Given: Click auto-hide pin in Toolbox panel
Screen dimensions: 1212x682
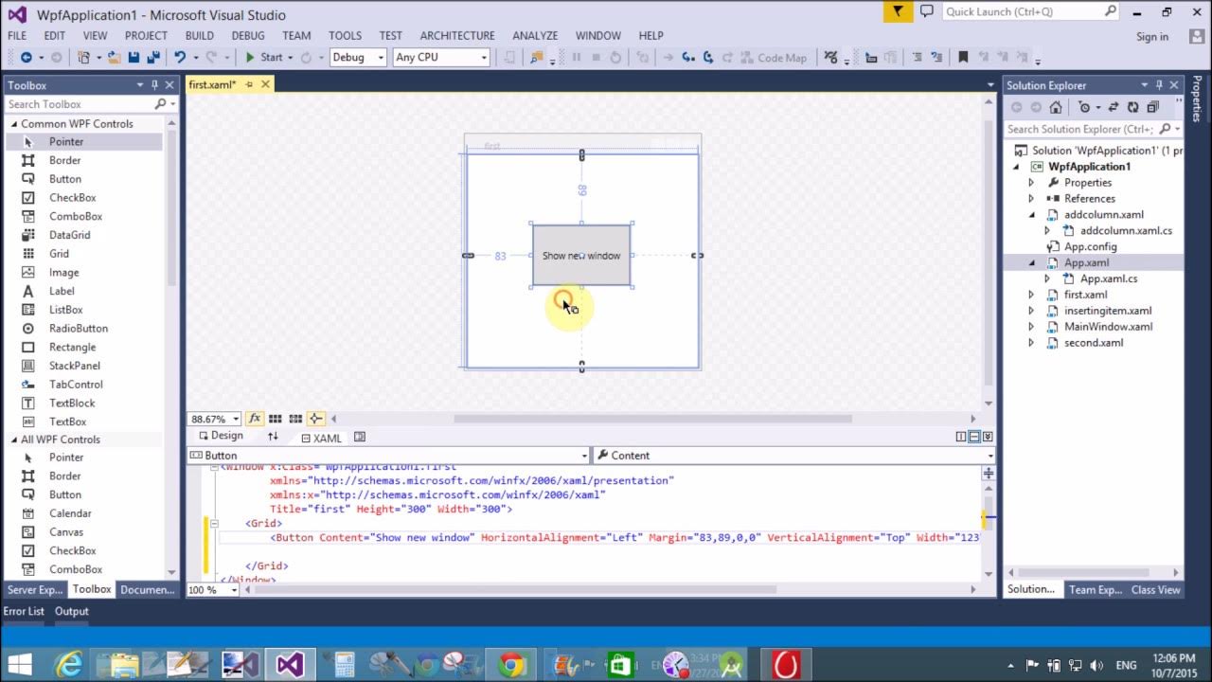Looking at the screenshot, I should click(154, 85).
